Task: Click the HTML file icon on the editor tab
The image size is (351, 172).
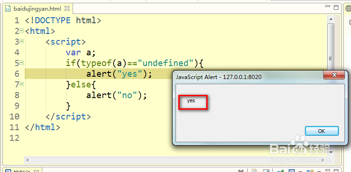Action: tap(8, 9)
